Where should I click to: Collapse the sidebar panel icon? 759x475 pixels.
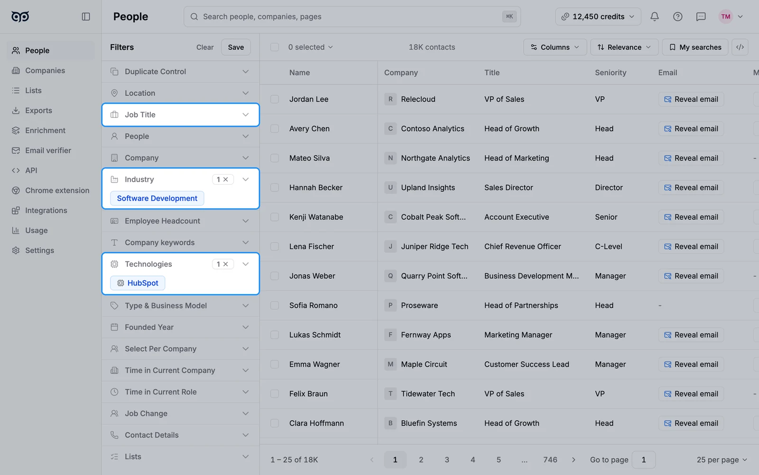point(86,17)
